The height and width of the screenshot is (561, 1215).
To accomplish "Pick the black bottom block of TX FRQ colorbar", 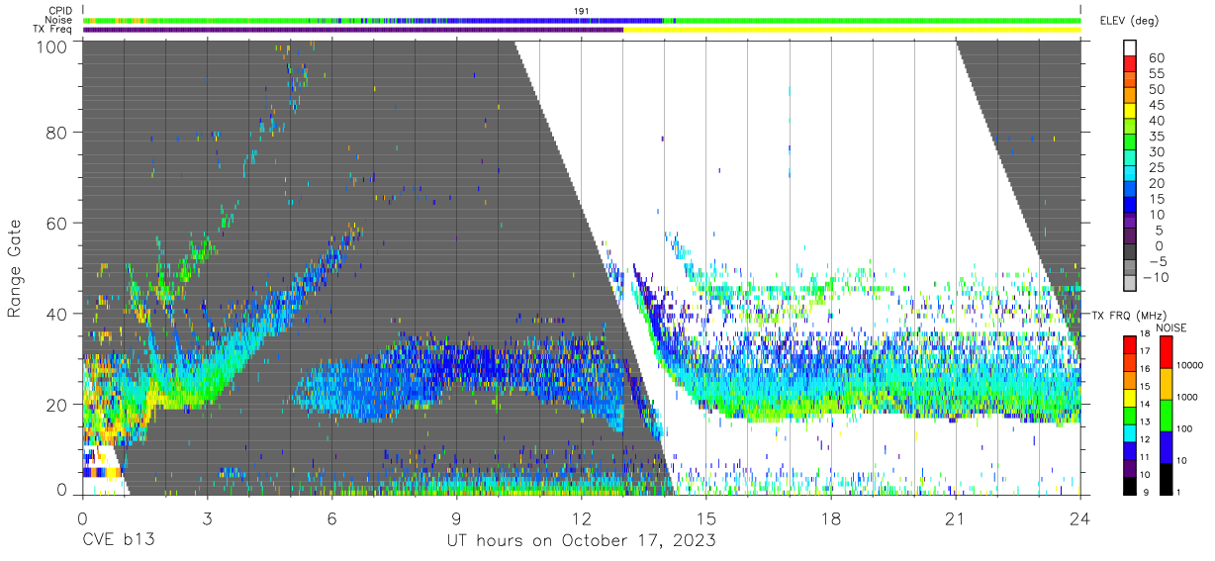I will click(x=1131, y=485).
